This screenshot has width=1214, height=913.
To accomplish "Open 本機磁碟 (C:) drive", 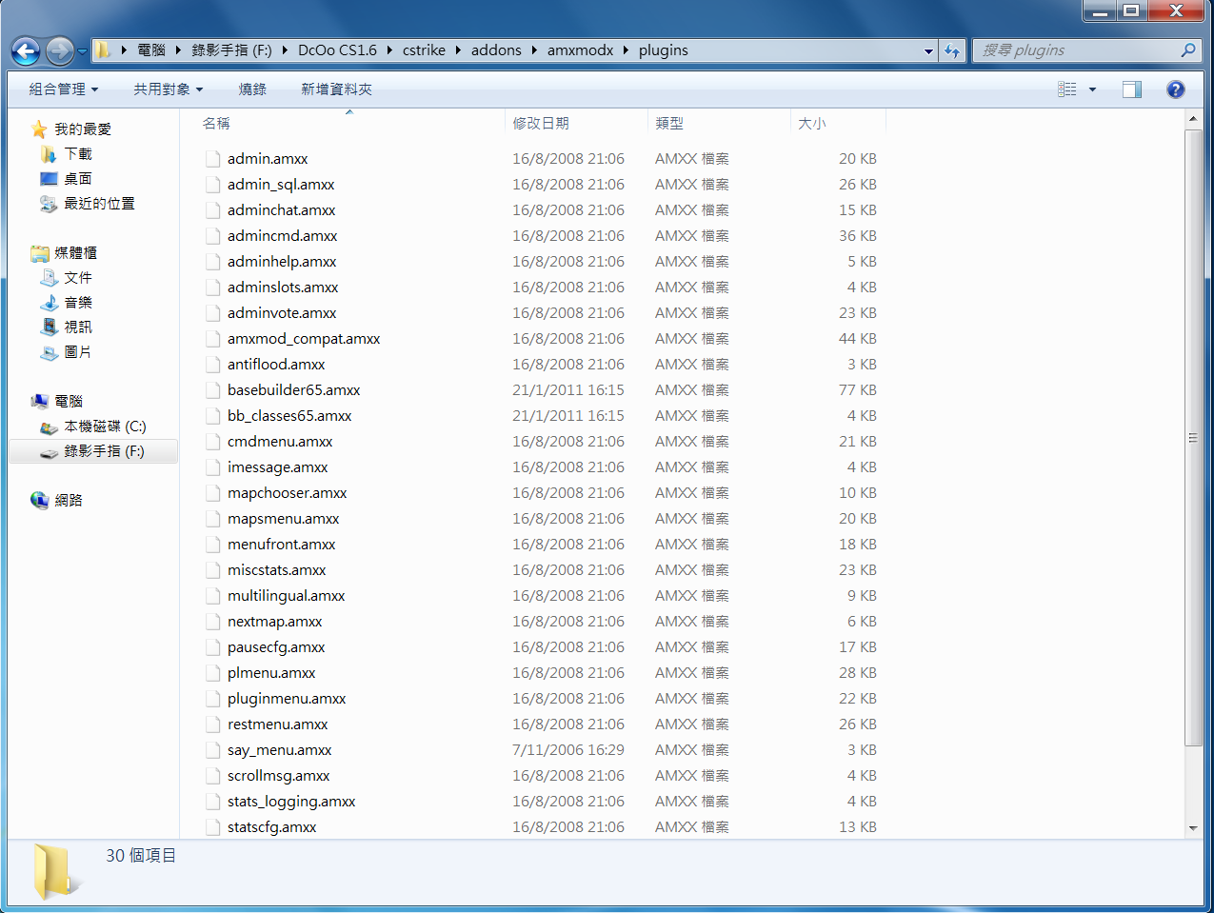I will click(105, 427).
